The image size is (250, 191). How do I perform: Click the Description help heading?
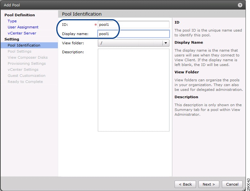coord(186,97)
